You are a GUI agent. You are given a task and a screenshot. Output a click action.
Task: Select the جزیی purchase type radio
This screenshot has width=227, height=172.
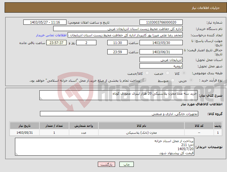[x=191, y=80]
